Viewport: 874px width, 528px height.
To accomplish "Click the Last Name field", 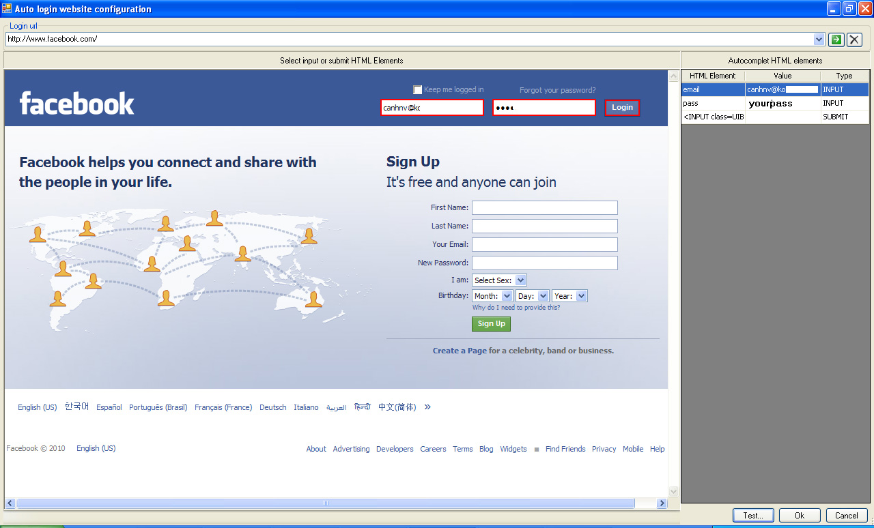I will coord(545,226).
